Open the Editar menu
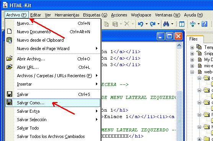Screen dimensions: 213x141 click(36, 15)
